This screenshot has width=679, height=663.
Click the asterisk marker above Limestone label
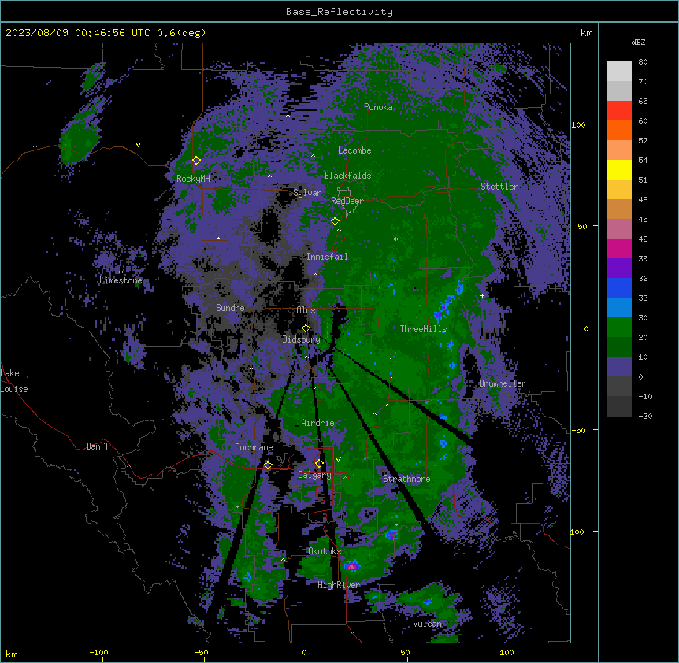[x=121, y=272]
